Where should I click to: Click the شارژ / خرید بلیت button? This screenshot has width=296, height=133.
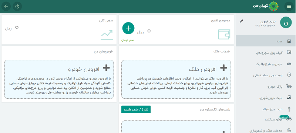(136, 109)
